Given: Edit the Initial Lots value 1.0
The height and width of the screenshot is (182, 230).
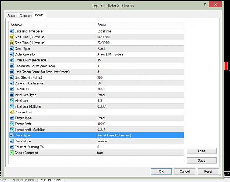Looking at the screenshot, I should coord(140,101).
